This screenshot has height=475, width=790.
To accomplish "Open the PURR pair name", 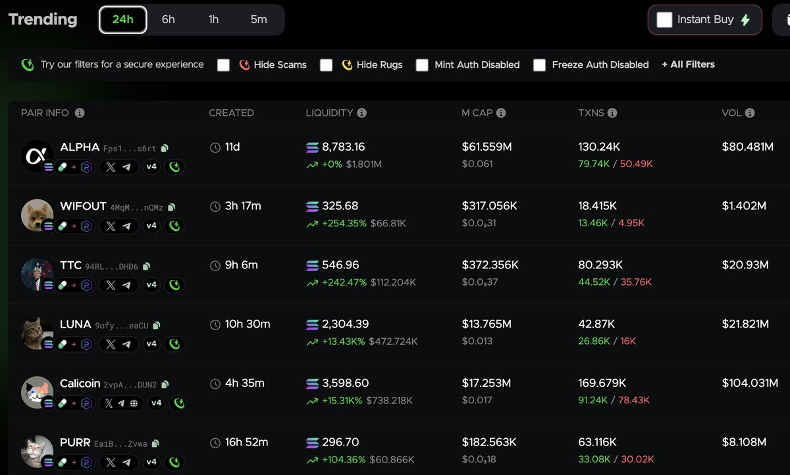I will (x=75, y=443).
